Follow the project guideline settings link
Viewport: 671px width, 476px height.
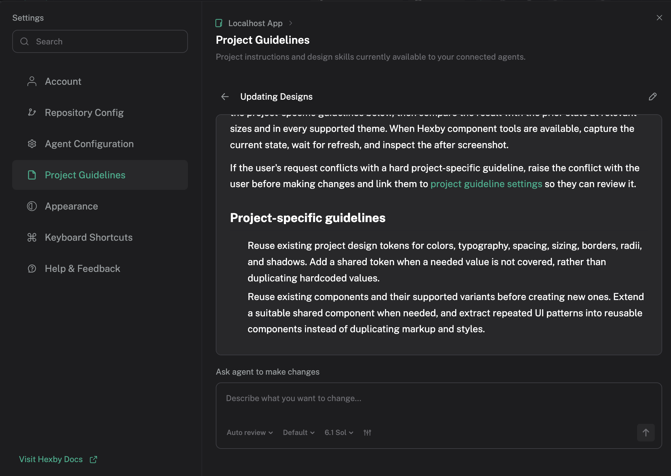click(486, 184)
